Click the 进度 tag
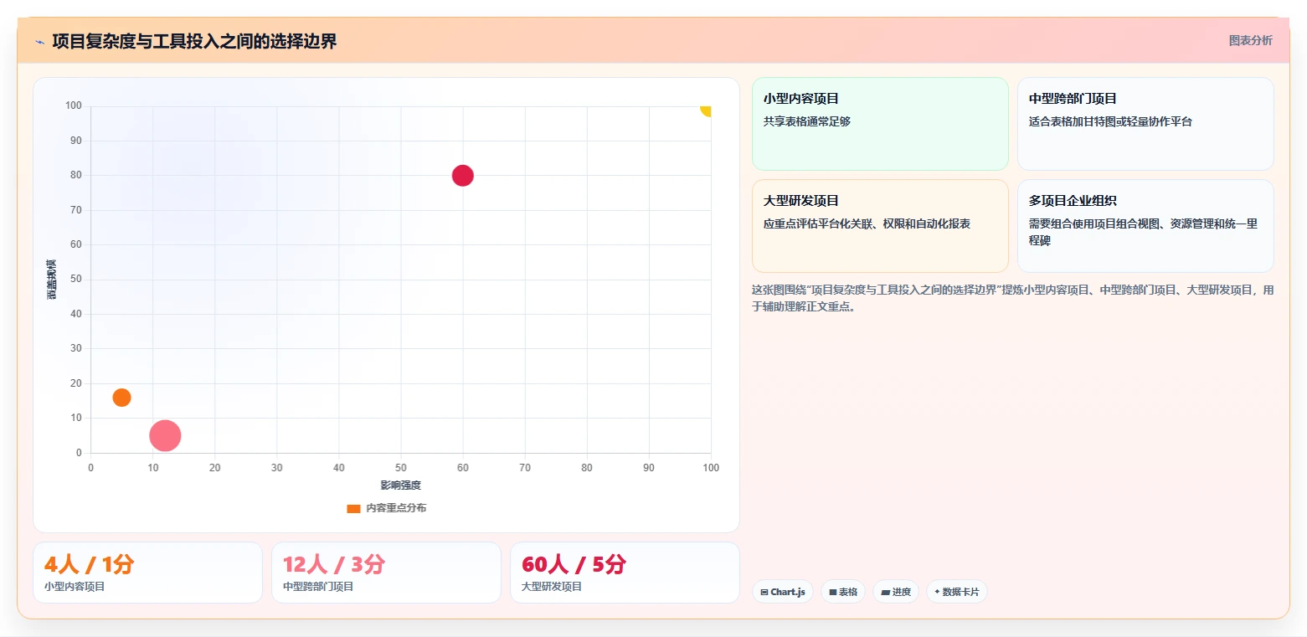 (x=896, y=592)
